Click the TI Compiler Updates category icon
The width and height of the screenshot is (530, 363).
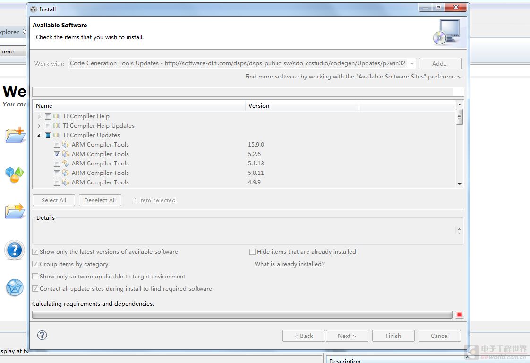[x=57, y=135]
